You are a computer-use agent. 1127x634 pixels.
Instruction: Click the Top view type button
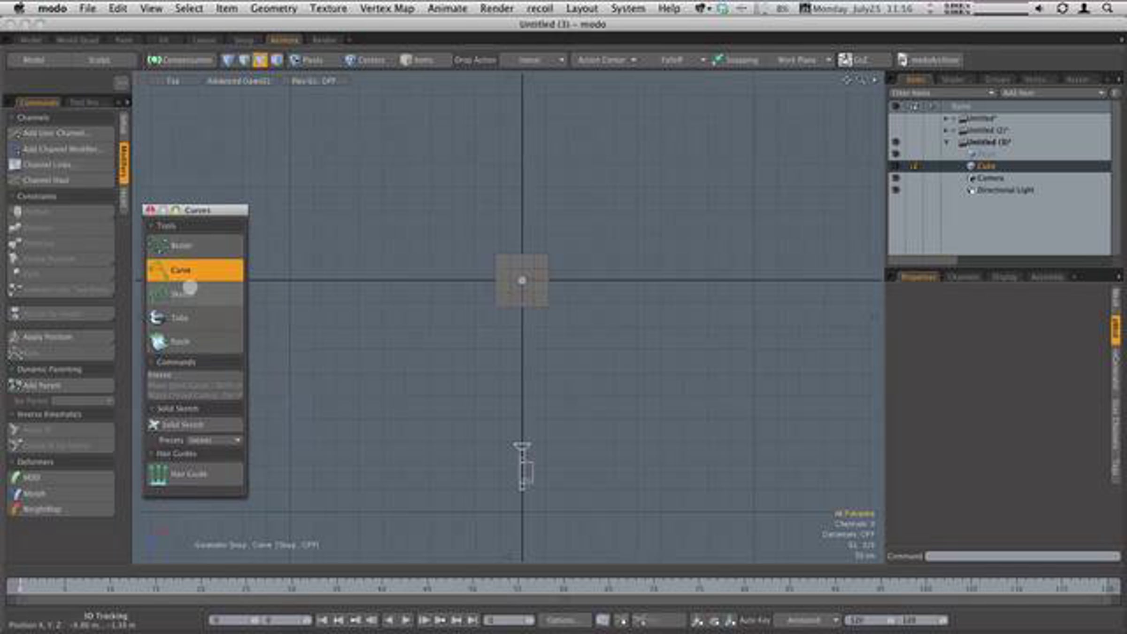click(x=173, y=81)
